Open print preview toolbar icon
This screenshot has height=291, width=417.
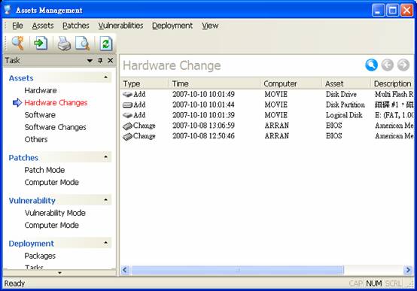[82, 44]
